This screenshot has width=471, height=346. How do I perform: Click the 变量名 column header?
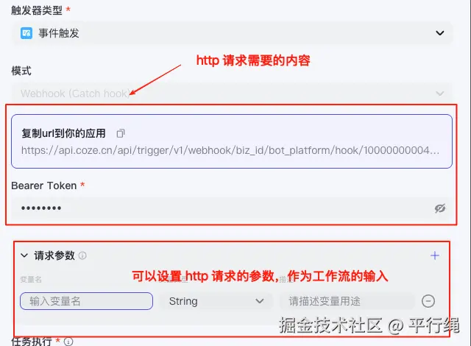pyautogui.click(x=31, y=280)
